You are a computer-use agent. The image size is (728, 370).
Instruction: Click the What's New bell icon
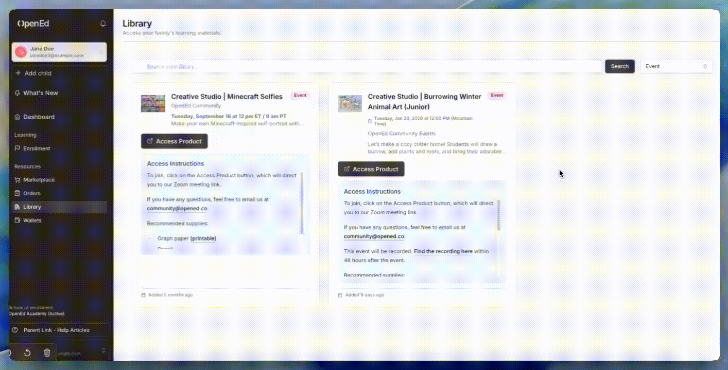(17, 92)
